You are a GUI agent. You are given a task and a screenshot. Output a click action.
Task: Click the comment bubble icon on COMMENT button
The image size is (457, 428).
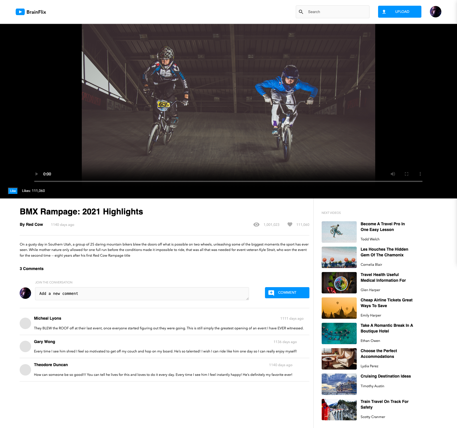tap(272, 293)
